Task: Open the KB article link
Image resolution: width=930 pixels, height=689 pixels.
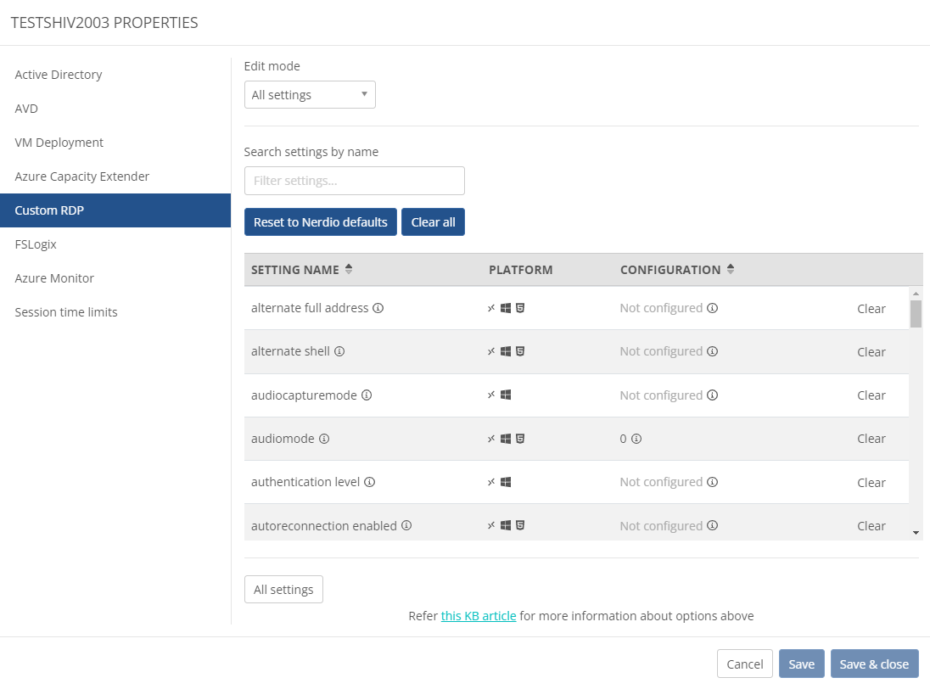Action: 479,616
